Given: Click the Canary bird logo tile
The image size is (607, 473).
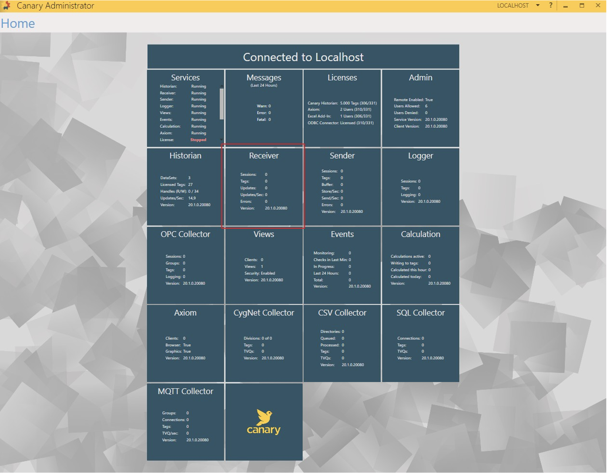Looking at the screenshot, I should point(264,422).
